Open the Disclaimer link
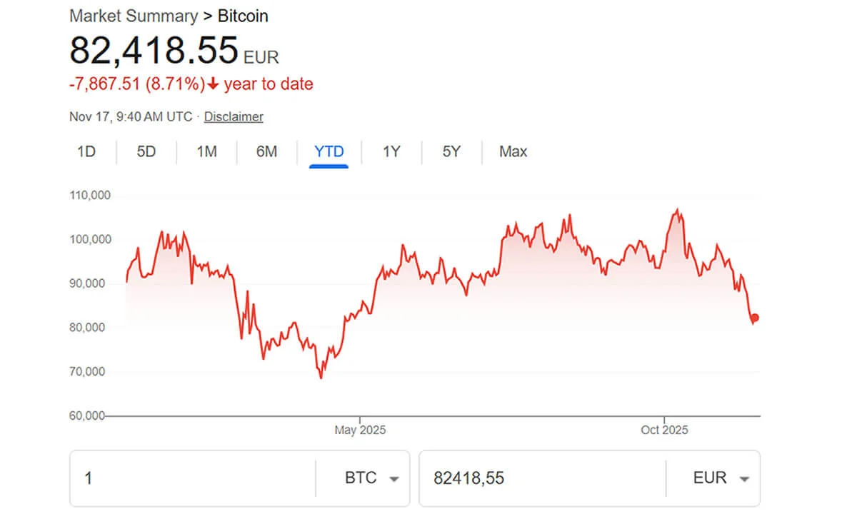This screenshot has height=514, width=857. click(233, 116)
